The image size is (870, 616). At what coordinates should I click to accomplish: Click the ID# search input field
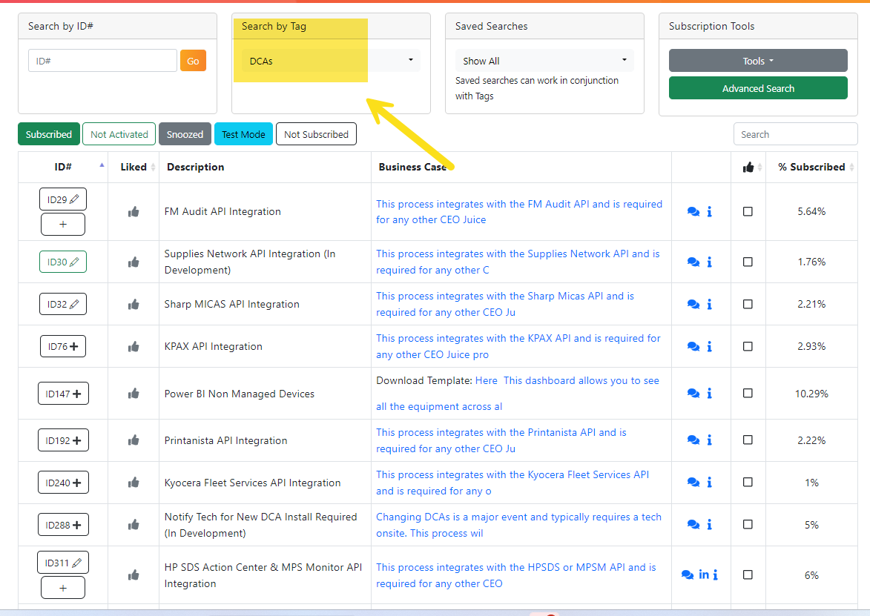[102, 61]
